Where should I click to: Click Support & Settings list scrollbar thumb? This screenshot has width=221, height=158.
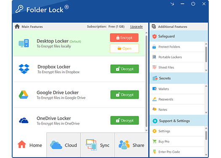point(206,135)
